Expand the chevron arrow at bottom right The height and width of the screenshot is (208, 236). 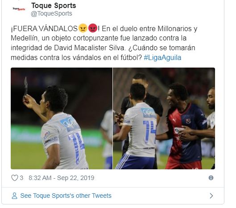(211, 196)
